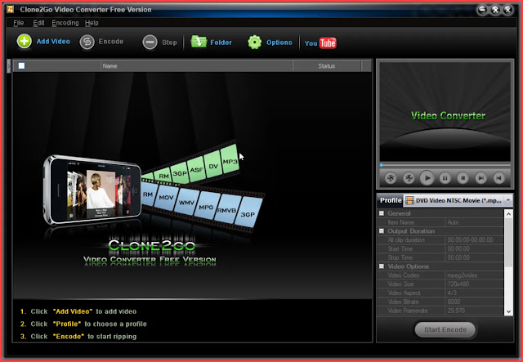Click the film strip icon in Profile box
The height and width of the screenshot is (362, 523).
click(x=409, y=200)
